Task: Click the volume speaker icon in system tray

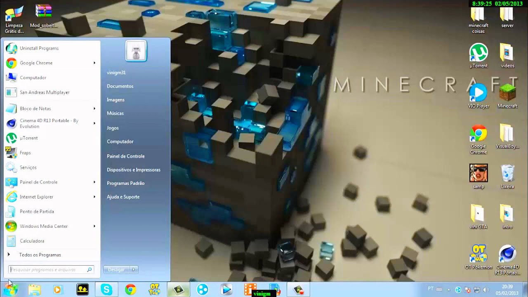Action: click(x=486, y=290)
